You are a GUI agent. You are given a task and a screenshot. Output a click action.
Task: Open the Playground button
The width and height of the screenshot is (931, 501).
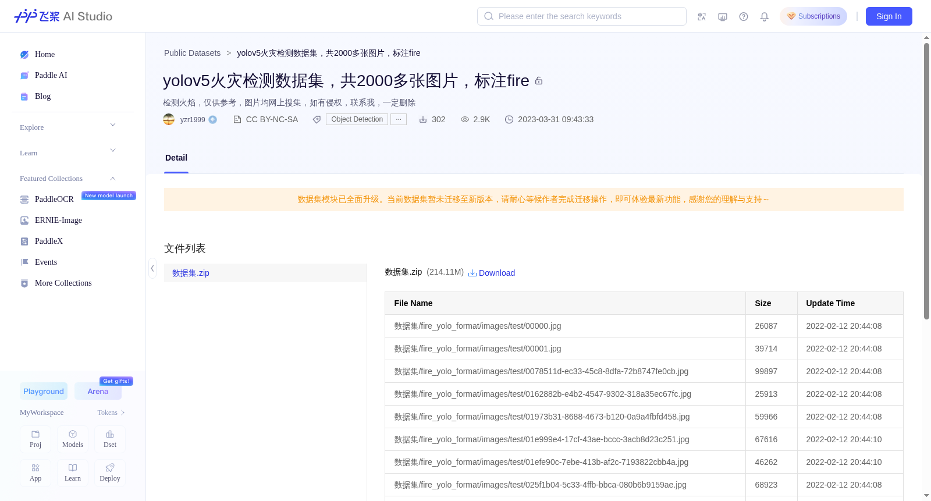44,392
